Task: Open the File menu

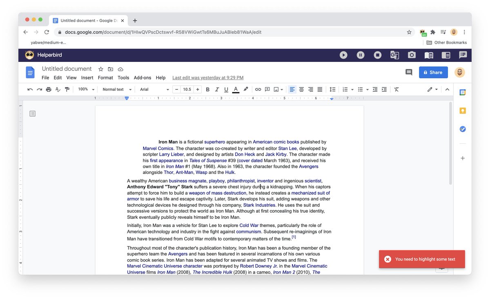Action: pos(45,78)
